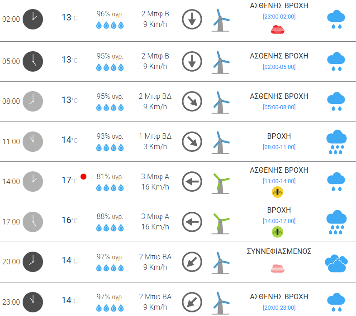Open the [20:00-23:00] time range link
The image size is (356, 316).
pos(279,307)
